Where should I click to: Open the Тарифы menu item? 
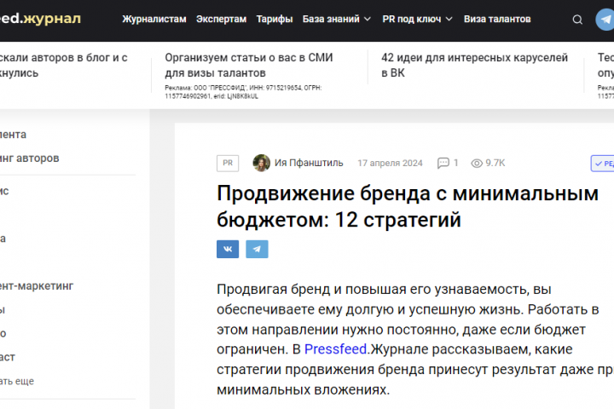[x=275, y=20]
